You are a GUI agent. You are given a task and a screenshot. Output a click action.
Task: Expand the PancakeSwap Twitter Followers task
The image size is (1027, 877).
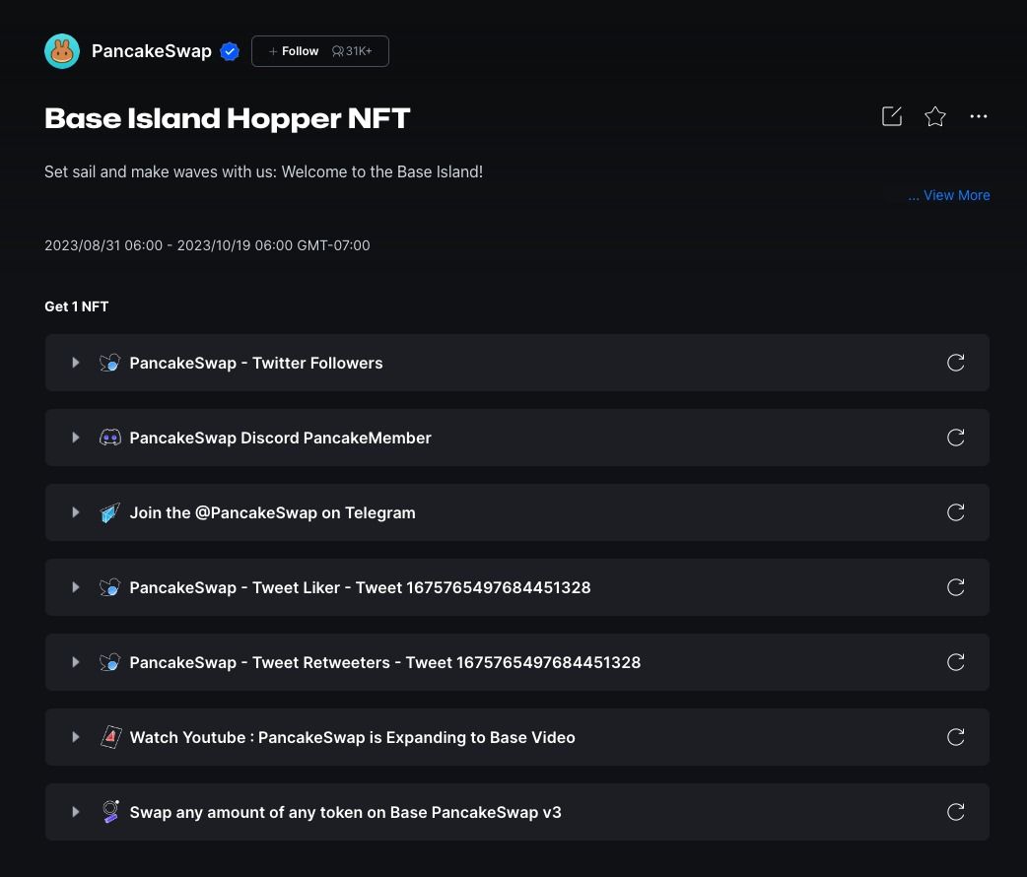pos(76,363)
